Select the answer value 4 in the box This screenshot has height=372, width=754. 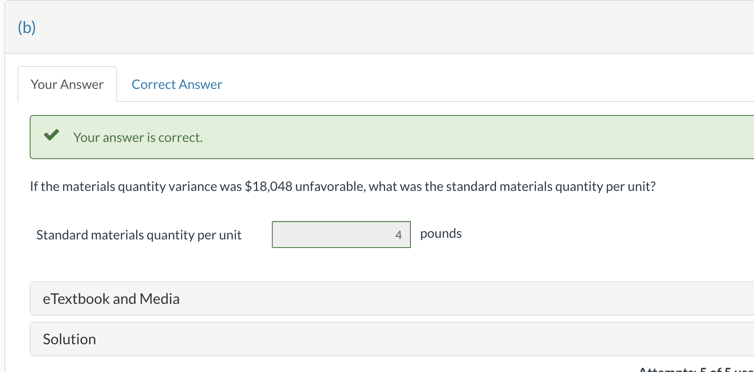[398, 235]
